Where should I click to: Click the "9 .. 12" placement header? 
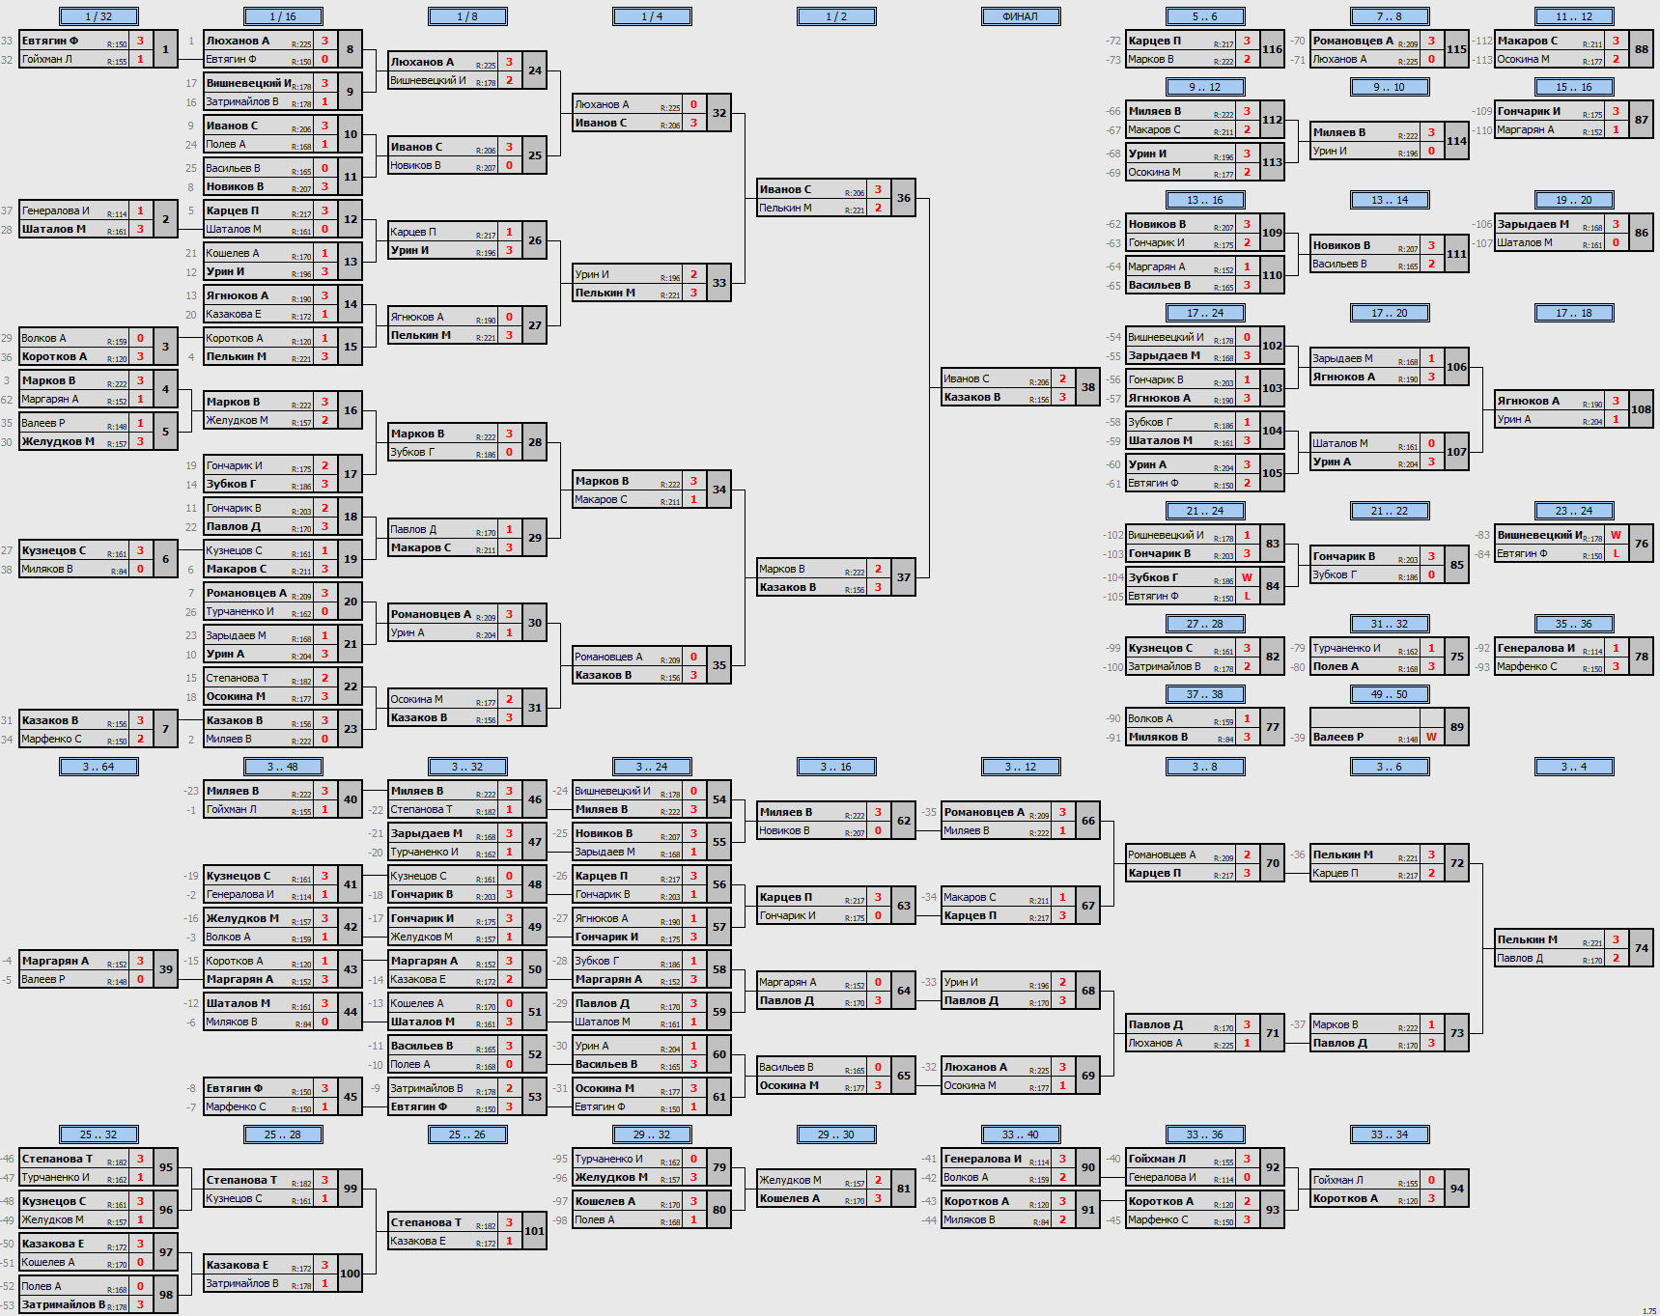1205,87
